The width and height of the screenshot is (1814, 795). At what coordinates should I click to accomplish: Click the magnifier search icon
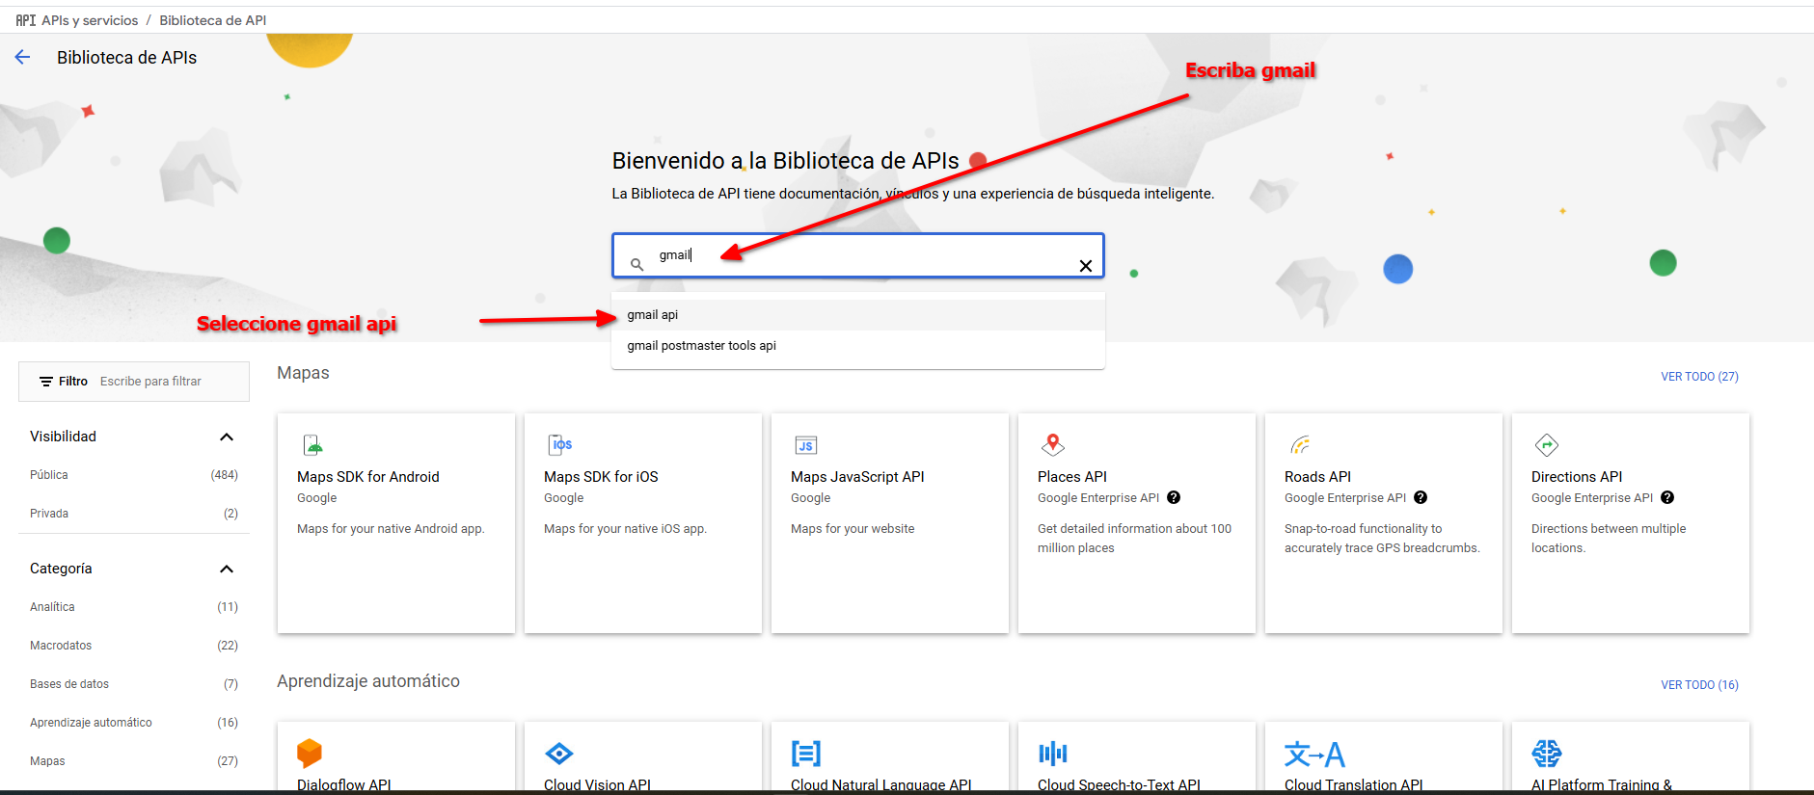click(x=636, y=264)
